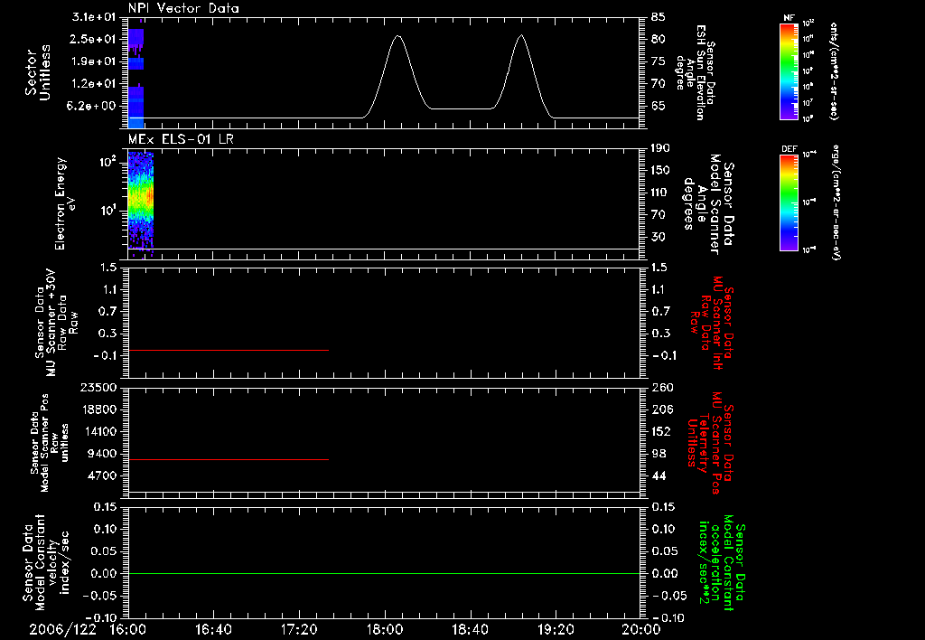Click the DEF label above the color bar

[x=790, y=149]
